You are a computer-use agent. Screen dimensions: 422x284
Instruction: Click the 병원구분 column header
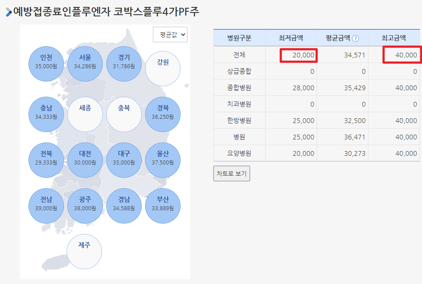coord(239,38)
